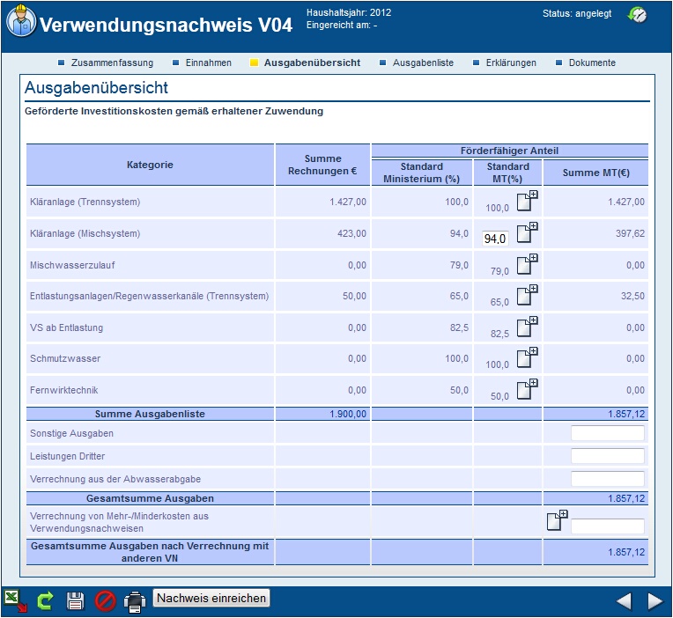Click the Kläranlage (Mischsystem) row label
This screenshot has width=673, height=618.
(x=85, y=233)
